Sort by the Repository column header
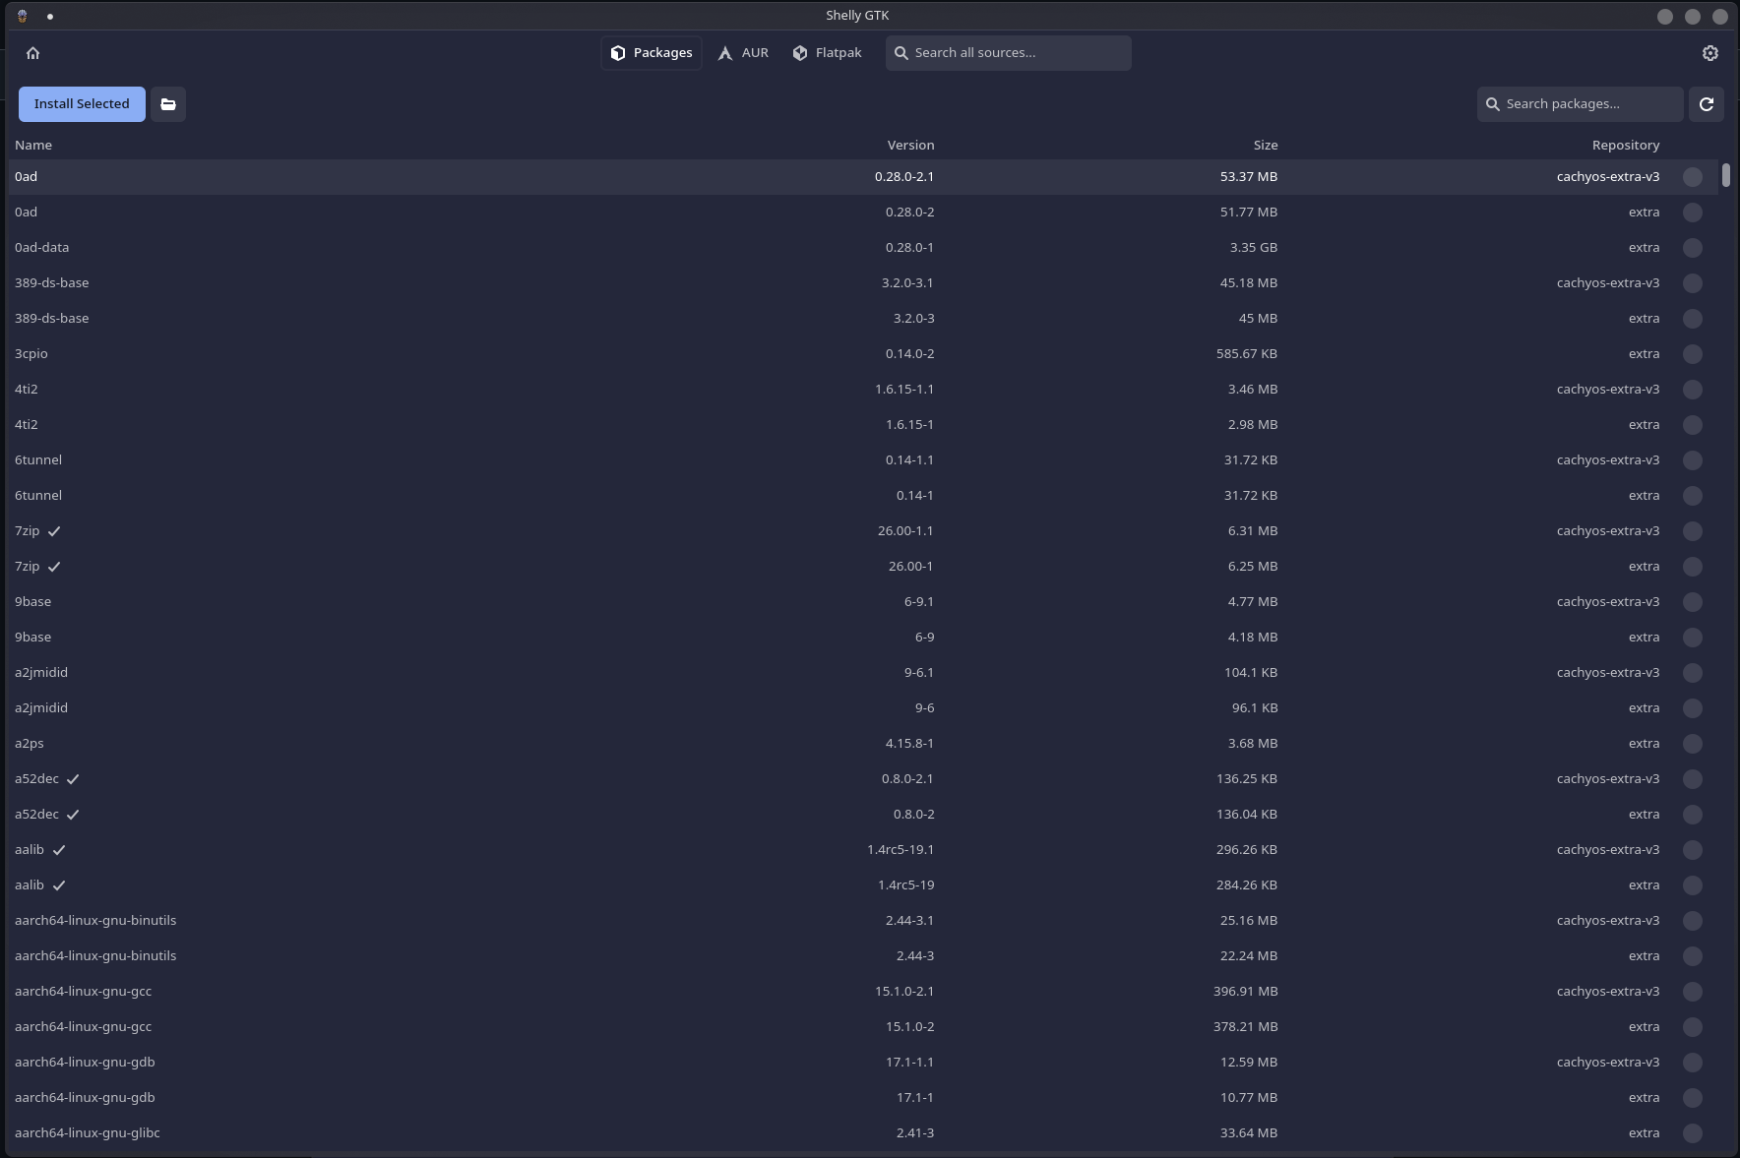Image resolution: width=1740 pixels, height=1158 pixels. 1626,145
